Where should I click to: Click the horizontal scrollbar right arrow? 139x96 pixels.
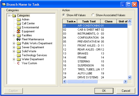(x=125, y=82)
